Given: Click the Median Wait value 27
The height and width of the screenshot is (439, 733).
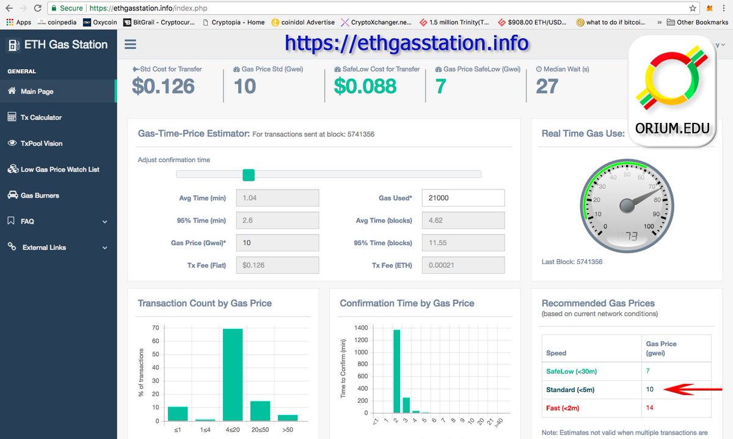Looking at the screenshot, I should pos(547,86).
